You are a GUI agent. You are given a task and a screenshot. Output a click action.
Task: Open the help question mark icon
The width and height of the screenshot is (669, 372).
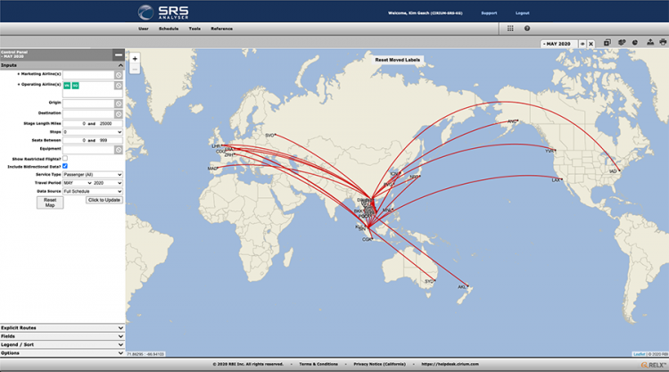point(526,29)
